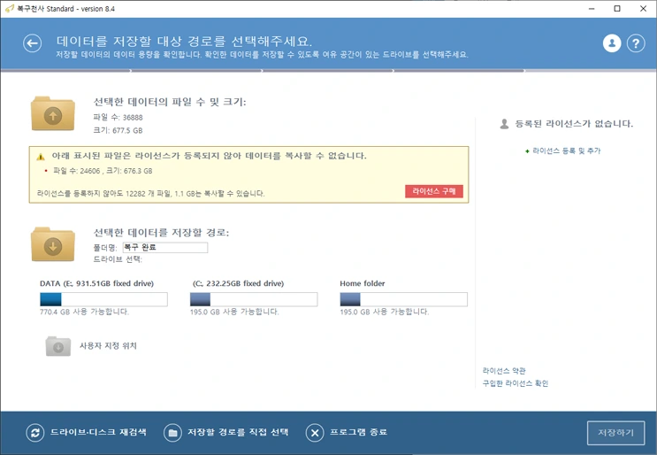
Task: Click 라이선스 구매 red button
Action: (x=434, y=191)
